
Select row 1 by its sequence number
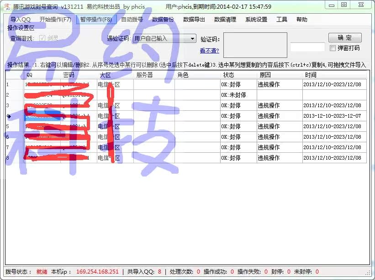pos(15,84)
